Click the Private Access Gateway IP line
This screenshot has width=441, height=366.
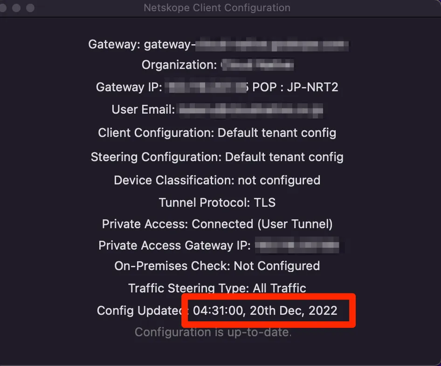click(x=219, y=245)
